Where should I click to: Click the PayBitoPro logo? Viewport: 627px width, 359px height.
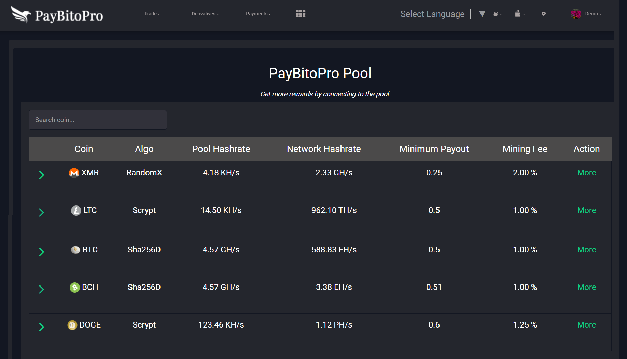pyautogui.click(x=57, y=15)
